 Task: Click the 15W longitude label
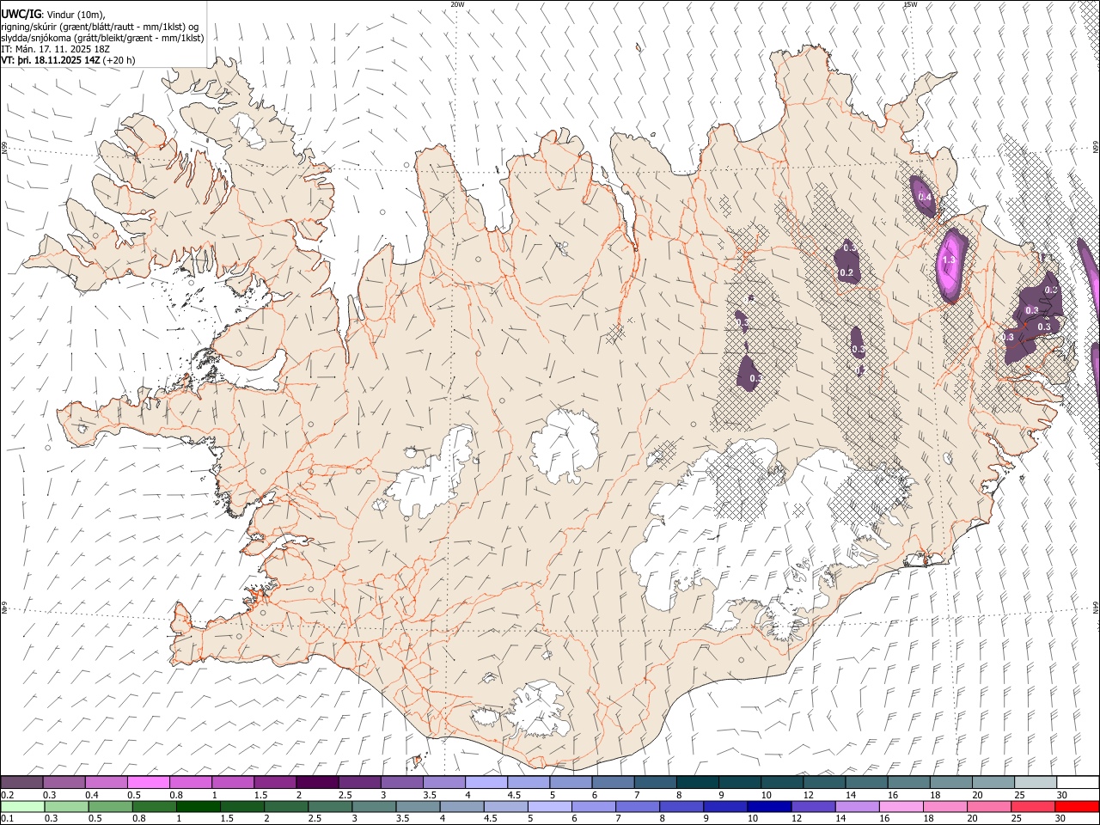click(x=911, y=4)
